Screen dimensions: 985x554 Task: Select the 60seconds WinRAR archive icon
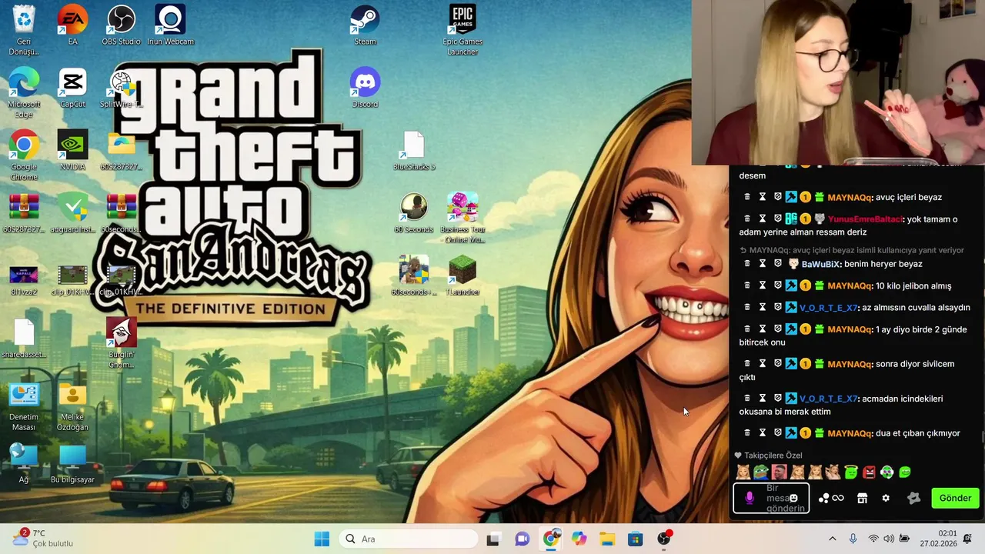click(x=122, y=212)
